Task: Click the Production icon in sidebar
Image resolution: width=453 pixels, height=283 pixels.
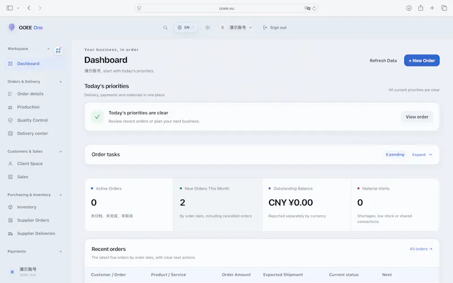Action: (10, 108)
